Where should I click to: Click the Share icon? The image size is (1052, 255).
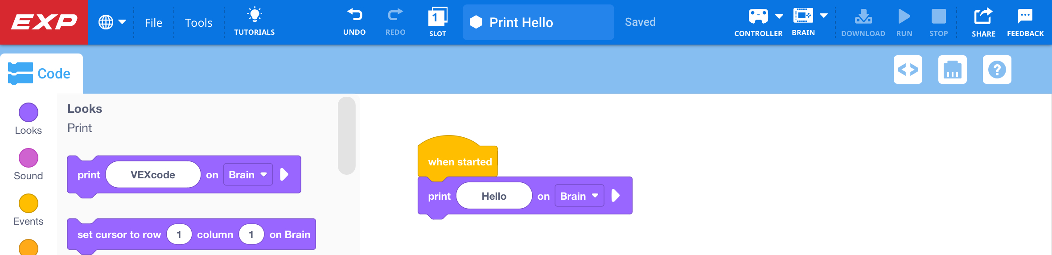click(x=983, y=16)
